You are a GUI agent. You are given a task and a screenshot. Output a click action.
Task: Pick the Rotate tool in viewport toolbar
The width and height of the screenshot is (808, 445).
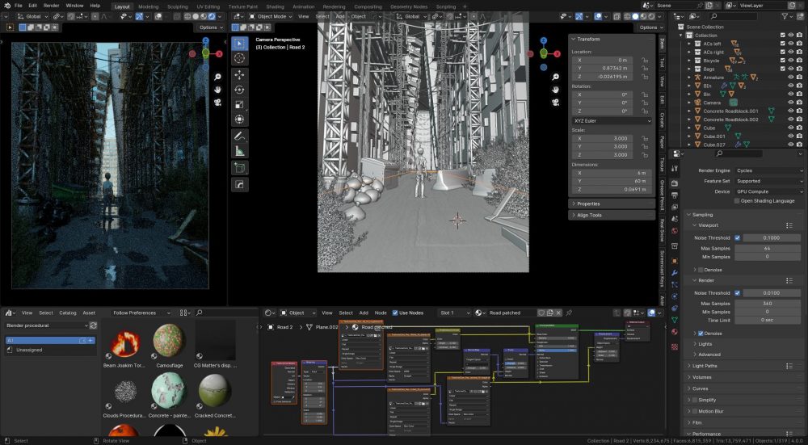tap(240, 90)
